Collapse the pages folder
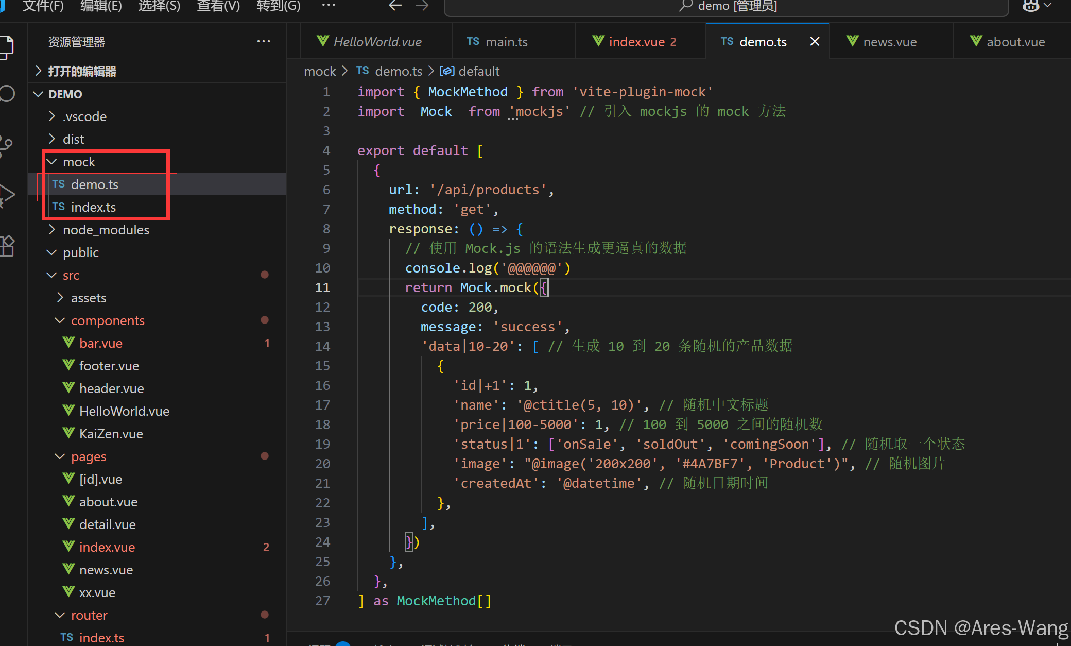This screenshot has height=646, width=1071. click(x=157, y=456)
